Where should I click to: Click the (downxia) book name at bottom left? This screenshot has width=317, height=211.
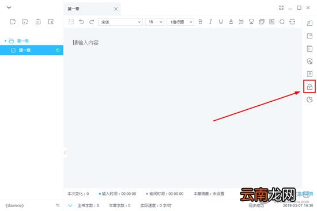tap(14, 206)
